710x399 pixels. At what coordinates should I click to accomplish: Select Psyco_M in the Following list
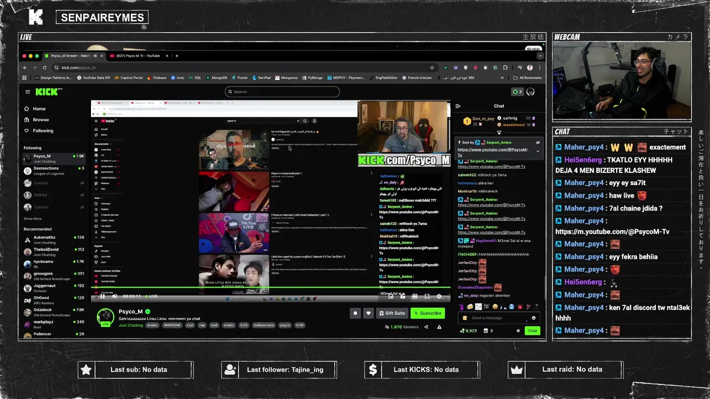click(54, 158)
